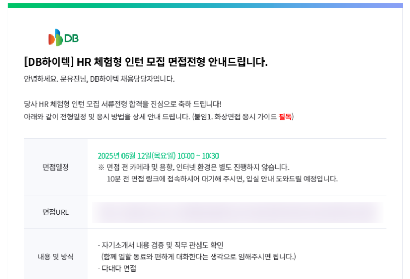Select the 면접URL label cell

tap(56, 212)
